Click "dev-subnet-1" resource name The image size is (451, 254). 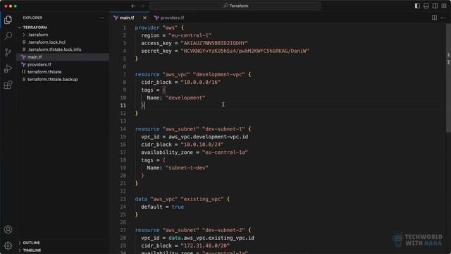[223, 129]
